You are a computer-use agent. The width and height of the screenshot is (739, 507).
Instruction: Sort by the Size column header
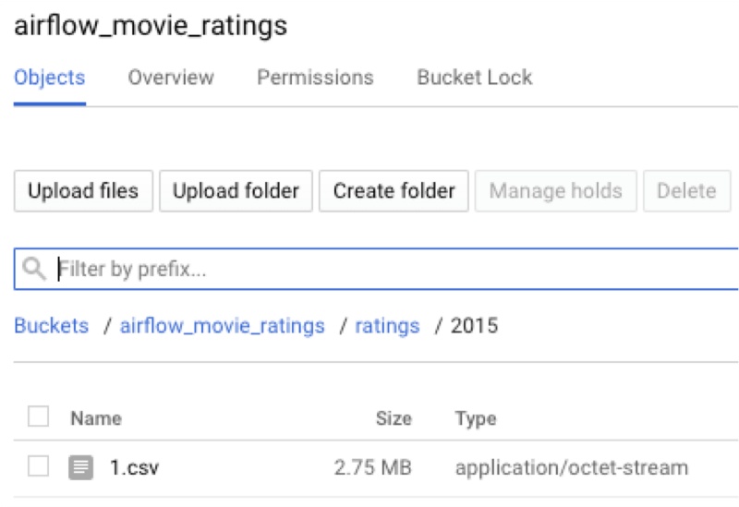coord(394,418)
